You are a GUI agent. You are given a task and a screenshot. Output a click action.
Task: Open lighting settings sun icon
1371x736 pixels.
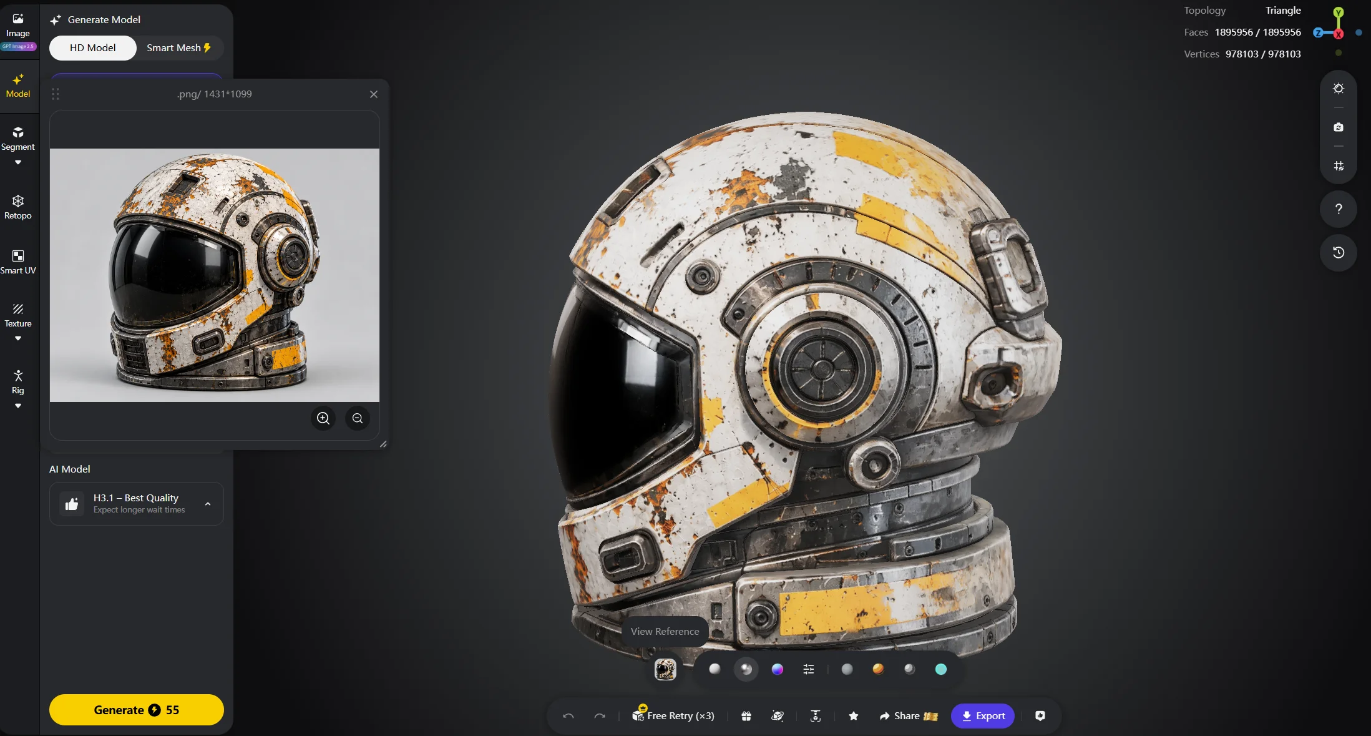click(x=1339, y=89)
